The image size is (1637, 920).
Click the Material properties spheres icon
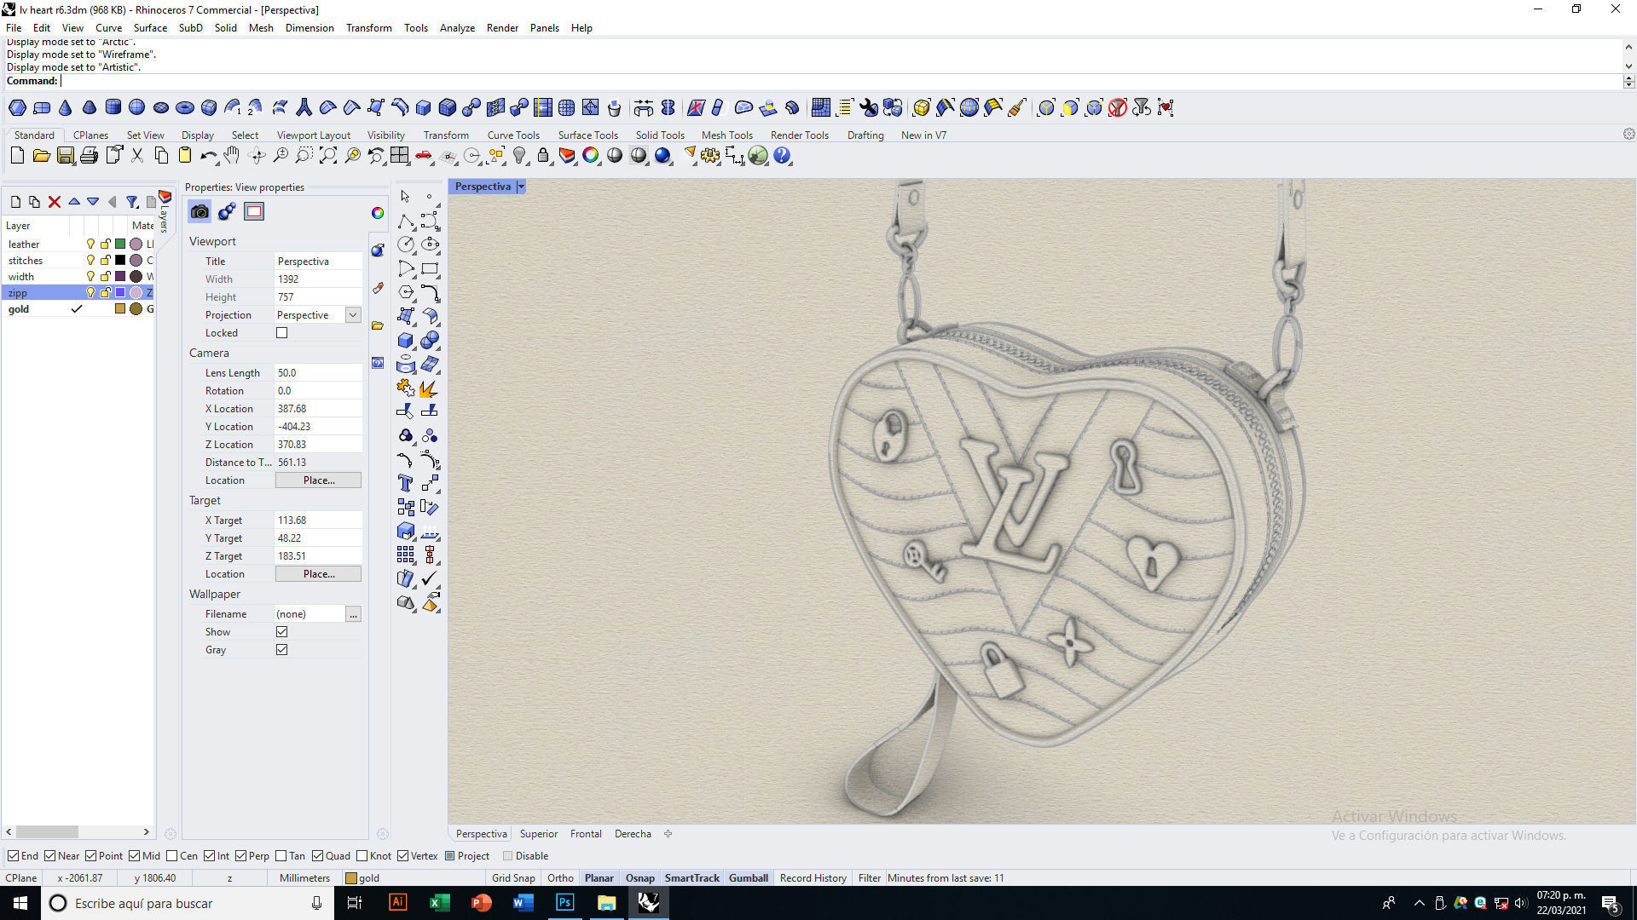(x=227, y=212)
